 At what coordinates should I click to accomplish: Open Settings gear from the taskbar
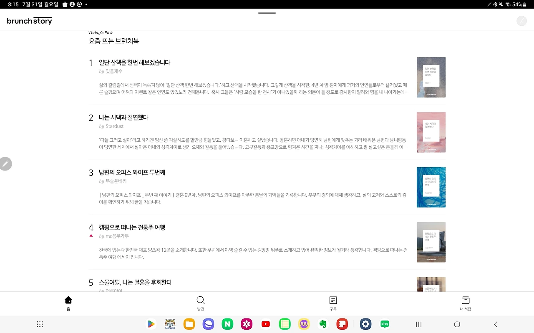pos(366,324)
